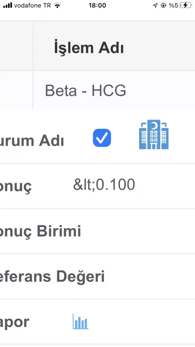The image size is (195, 347).
Task: Tap the cellular signal strength icon
Action: pyautogui.click(x=8, y=5)
